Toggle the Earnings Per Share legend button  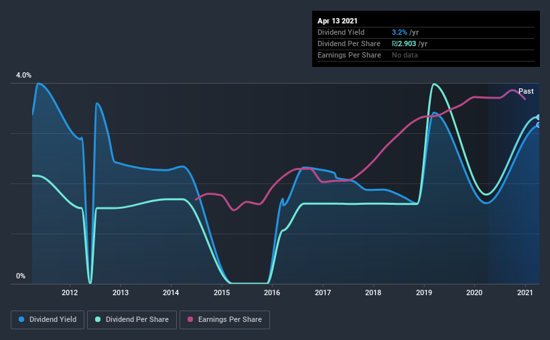pos(224,320)
